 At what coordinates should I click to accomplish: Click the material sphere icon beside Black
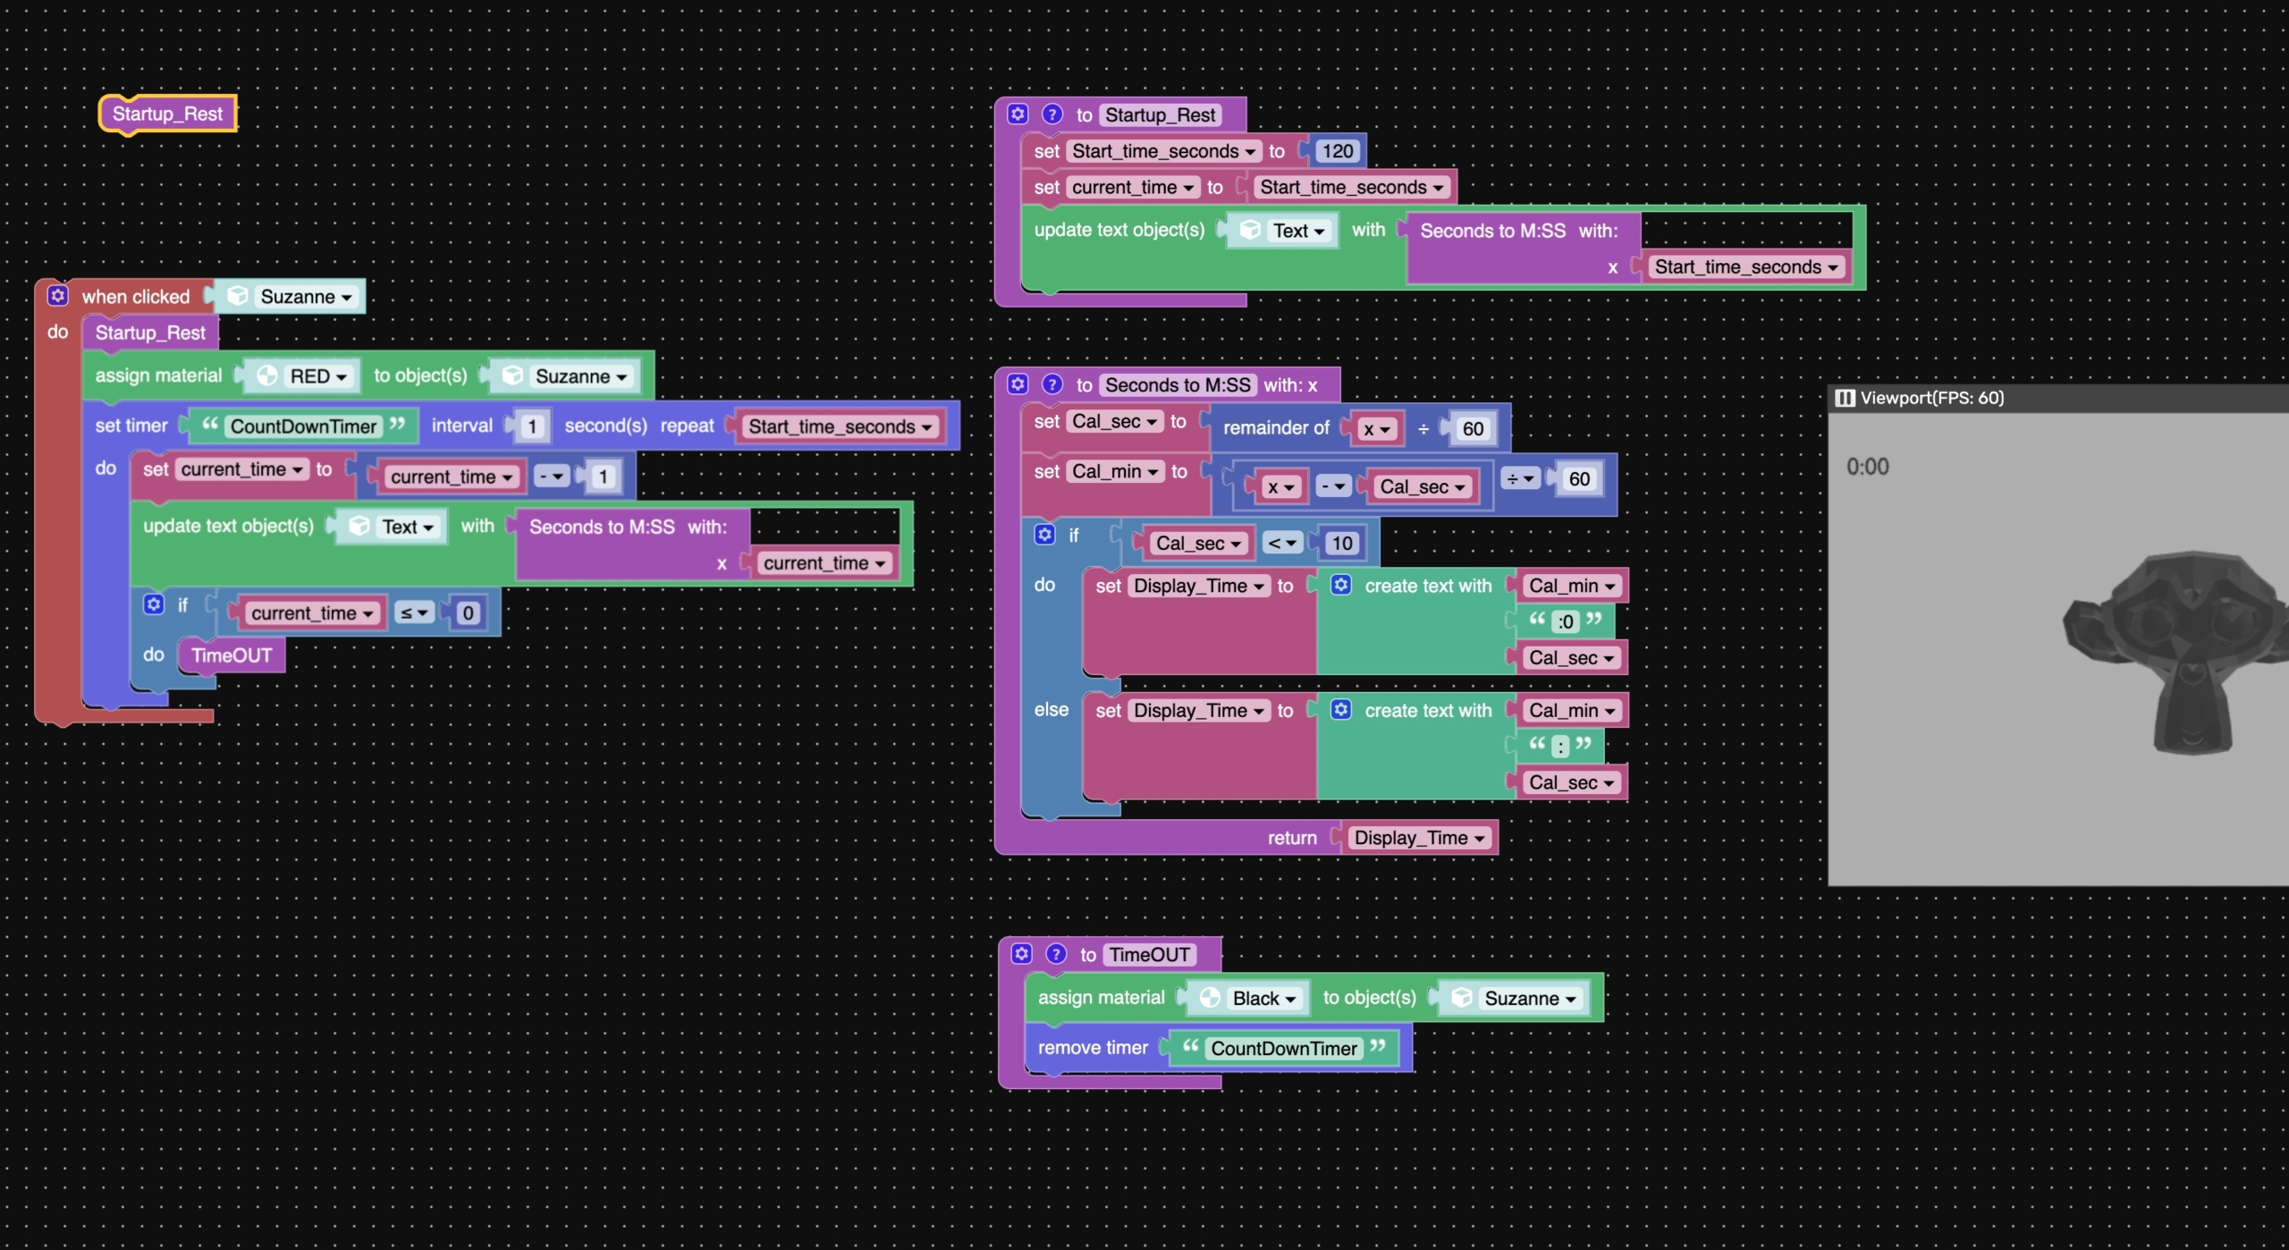pos(1210,998)
